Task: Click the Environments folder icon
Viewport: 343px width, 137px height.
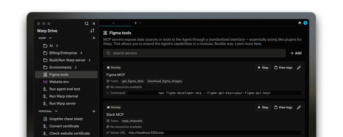Action: (x=45, y=67)
